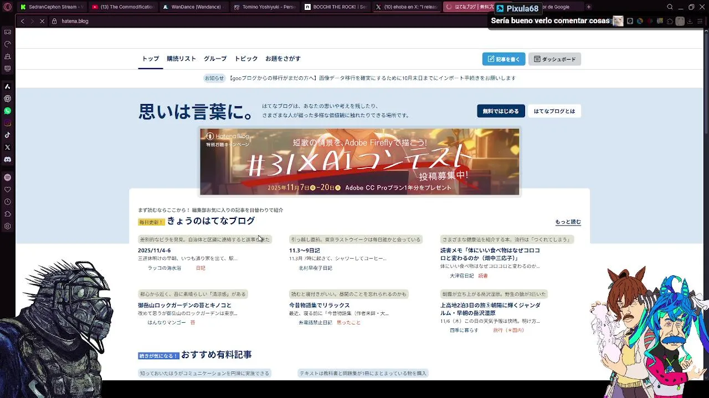Open the Spotify player in the sidebar
Screen dimensions: 709x398
7,177
